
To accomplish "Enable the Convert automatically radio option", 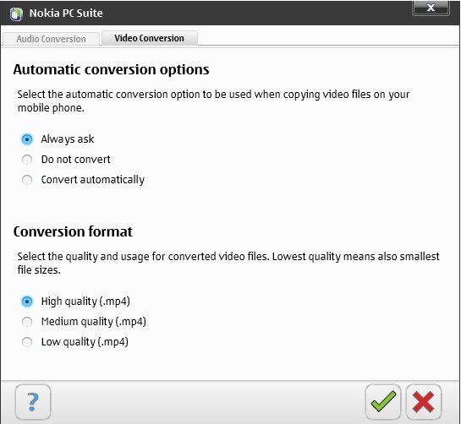I will pos(27,180).
